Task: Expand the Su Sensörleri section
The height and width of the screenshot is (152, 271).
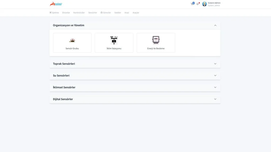Action: 215,75
